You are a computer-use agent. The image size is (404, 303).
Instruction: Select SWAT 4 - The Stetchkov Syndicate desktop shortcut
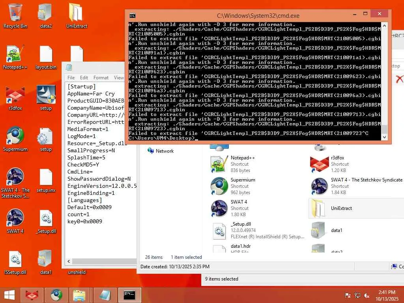pyautogui.click(x=15, y=183)
